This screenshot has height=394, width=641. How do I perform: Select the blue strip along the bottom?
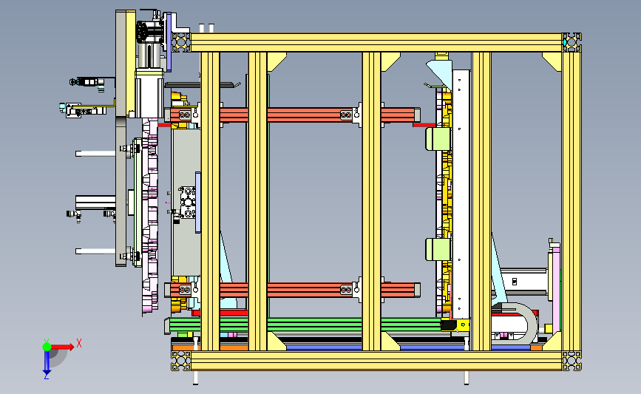[x=409, y=348]
